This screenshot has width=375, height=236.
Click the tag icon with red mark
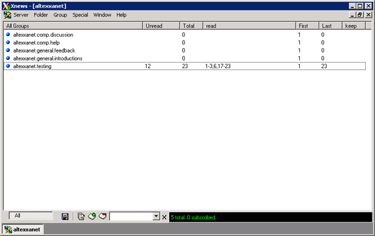pyautogui.click(x=102, y=216)
